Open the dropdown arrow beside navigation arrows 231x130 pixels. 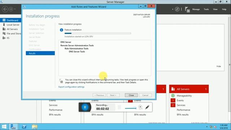click(x=15, y=9)
